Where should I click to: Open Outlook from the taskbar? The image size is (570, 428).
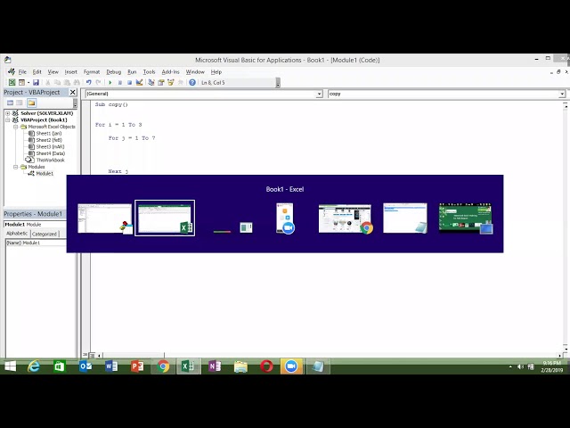(x=85, y=366)
